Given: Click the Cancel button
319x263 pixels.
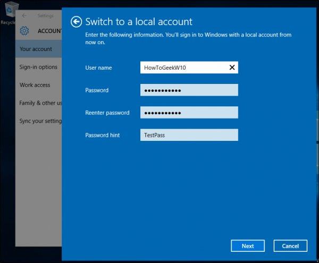Looking at the screenshot, I should click(290, 246).
